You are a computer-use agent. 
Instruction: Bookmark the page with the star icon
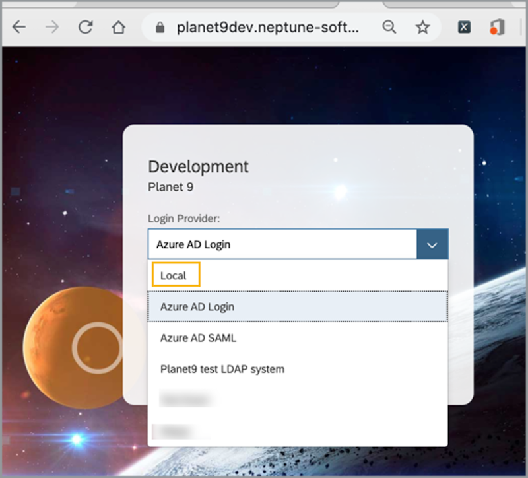click(422, 27)
